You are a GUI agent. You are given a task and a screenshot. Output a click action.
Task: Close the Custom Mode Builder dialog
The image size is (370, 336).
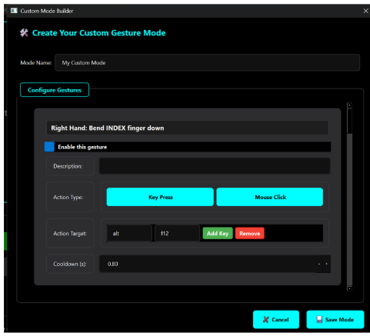point(365,11)
